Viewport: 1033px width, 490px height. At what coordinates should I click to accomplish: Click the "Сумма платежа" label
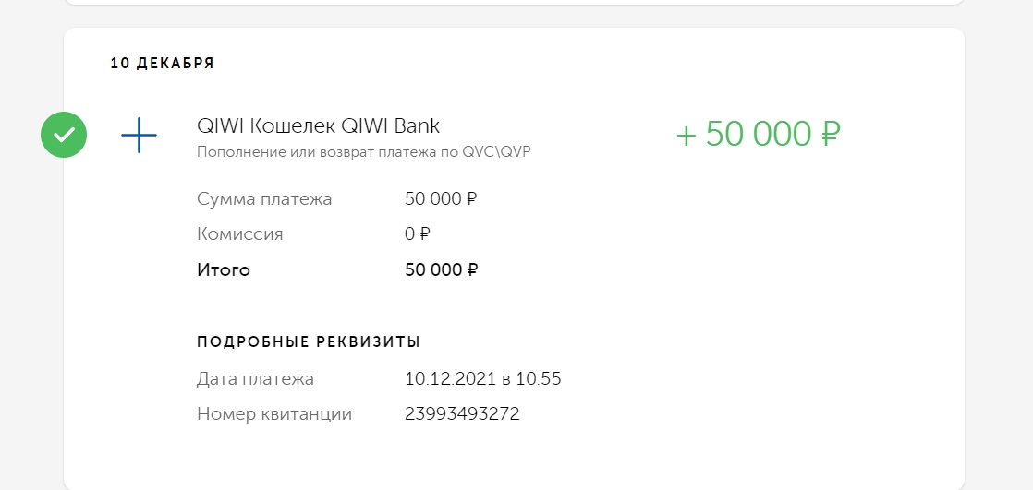[x=264, y=198]
